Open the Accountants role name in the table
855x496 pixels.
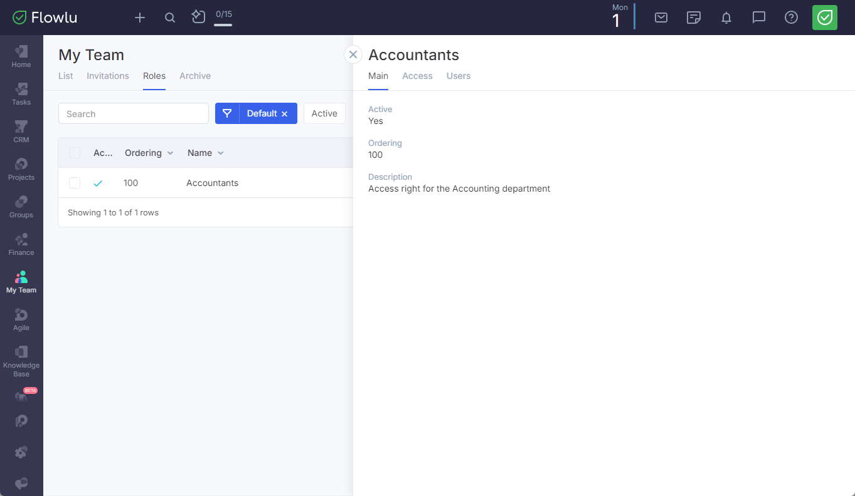tap(212, 183)
